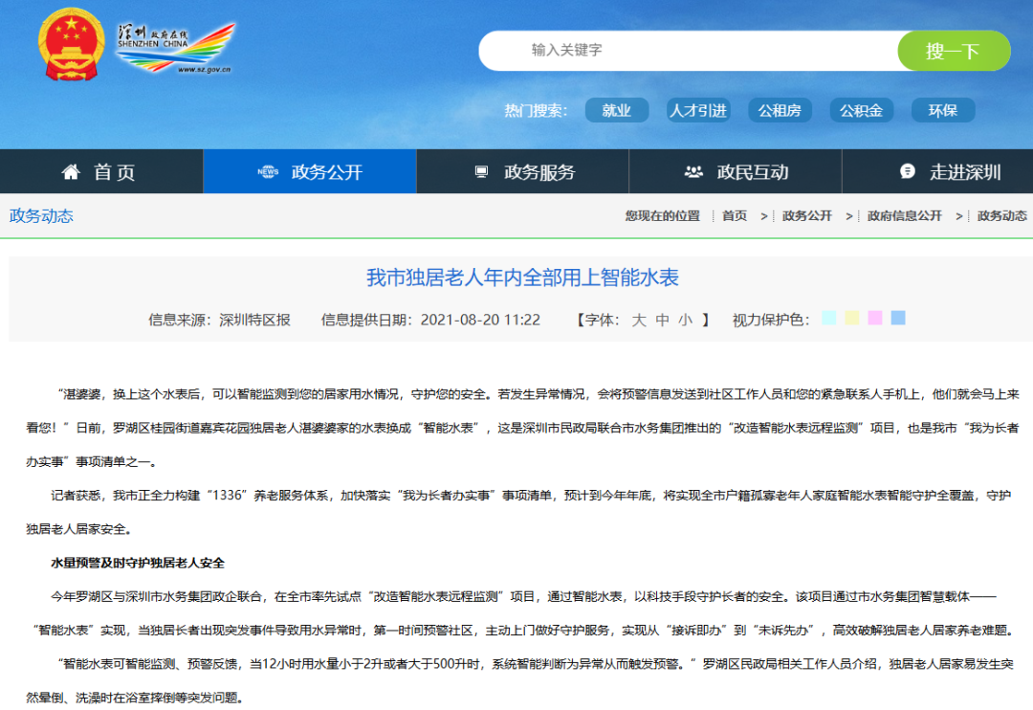The width and height of the screenshot is (1033, 710).
Task: Open the 政民互动 navigation tab
Action: [736, 171]
